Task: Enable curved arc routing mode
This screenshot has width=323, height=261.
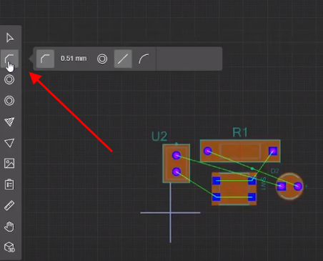Action: pyautogui.click(x=144, y=59)
